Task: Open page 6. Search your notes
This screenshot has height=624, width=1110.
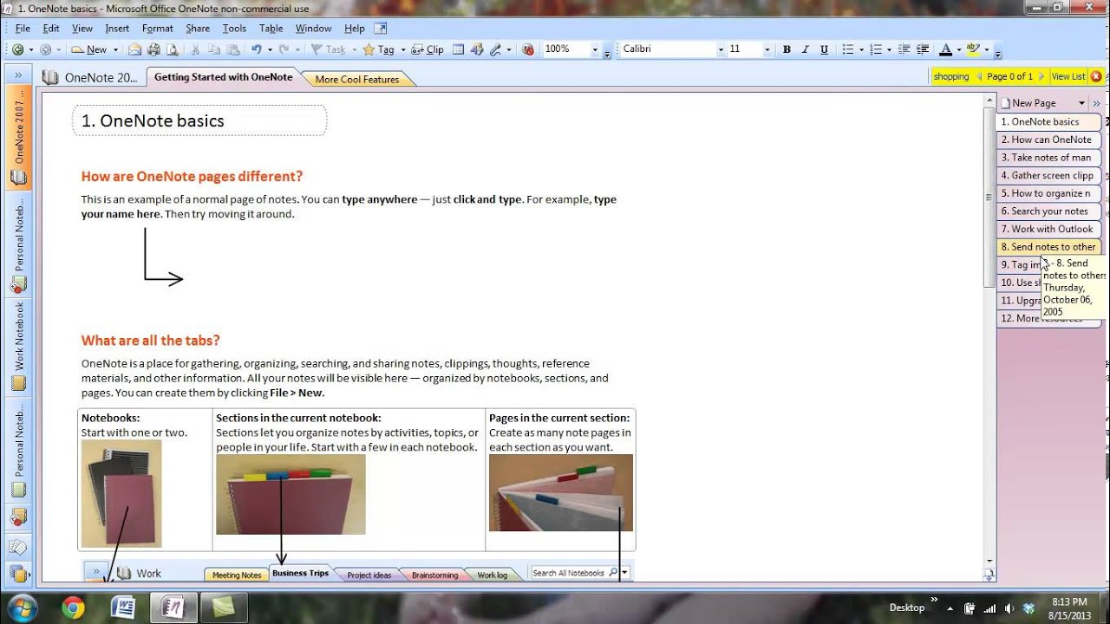Action: (x=1048, y=211)
